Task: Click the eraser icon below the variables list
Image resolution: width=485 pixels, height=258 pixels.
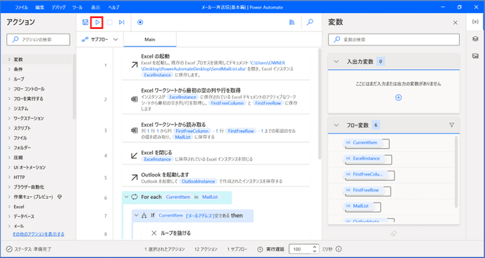Action: [x=393, y=234]
